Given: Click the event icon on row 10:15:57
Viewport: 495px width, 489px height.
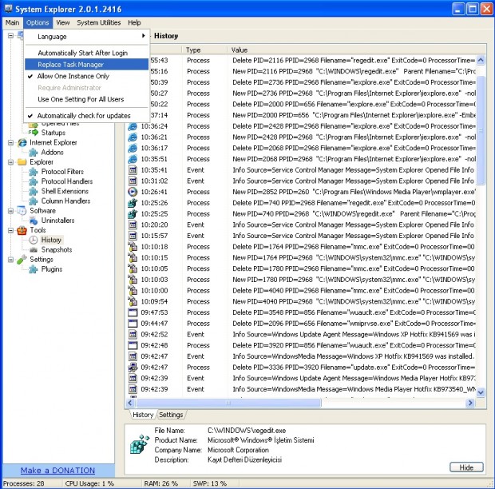Looking at the screenshot, I should coord(133,236).
